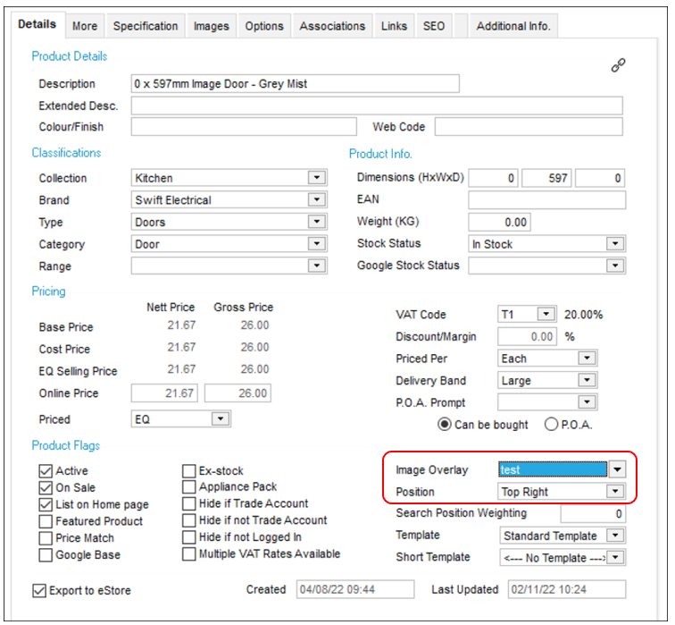The image size is (675, 625).
Task: Select the Can be bought radio button
Action: (x=445, y=425)
